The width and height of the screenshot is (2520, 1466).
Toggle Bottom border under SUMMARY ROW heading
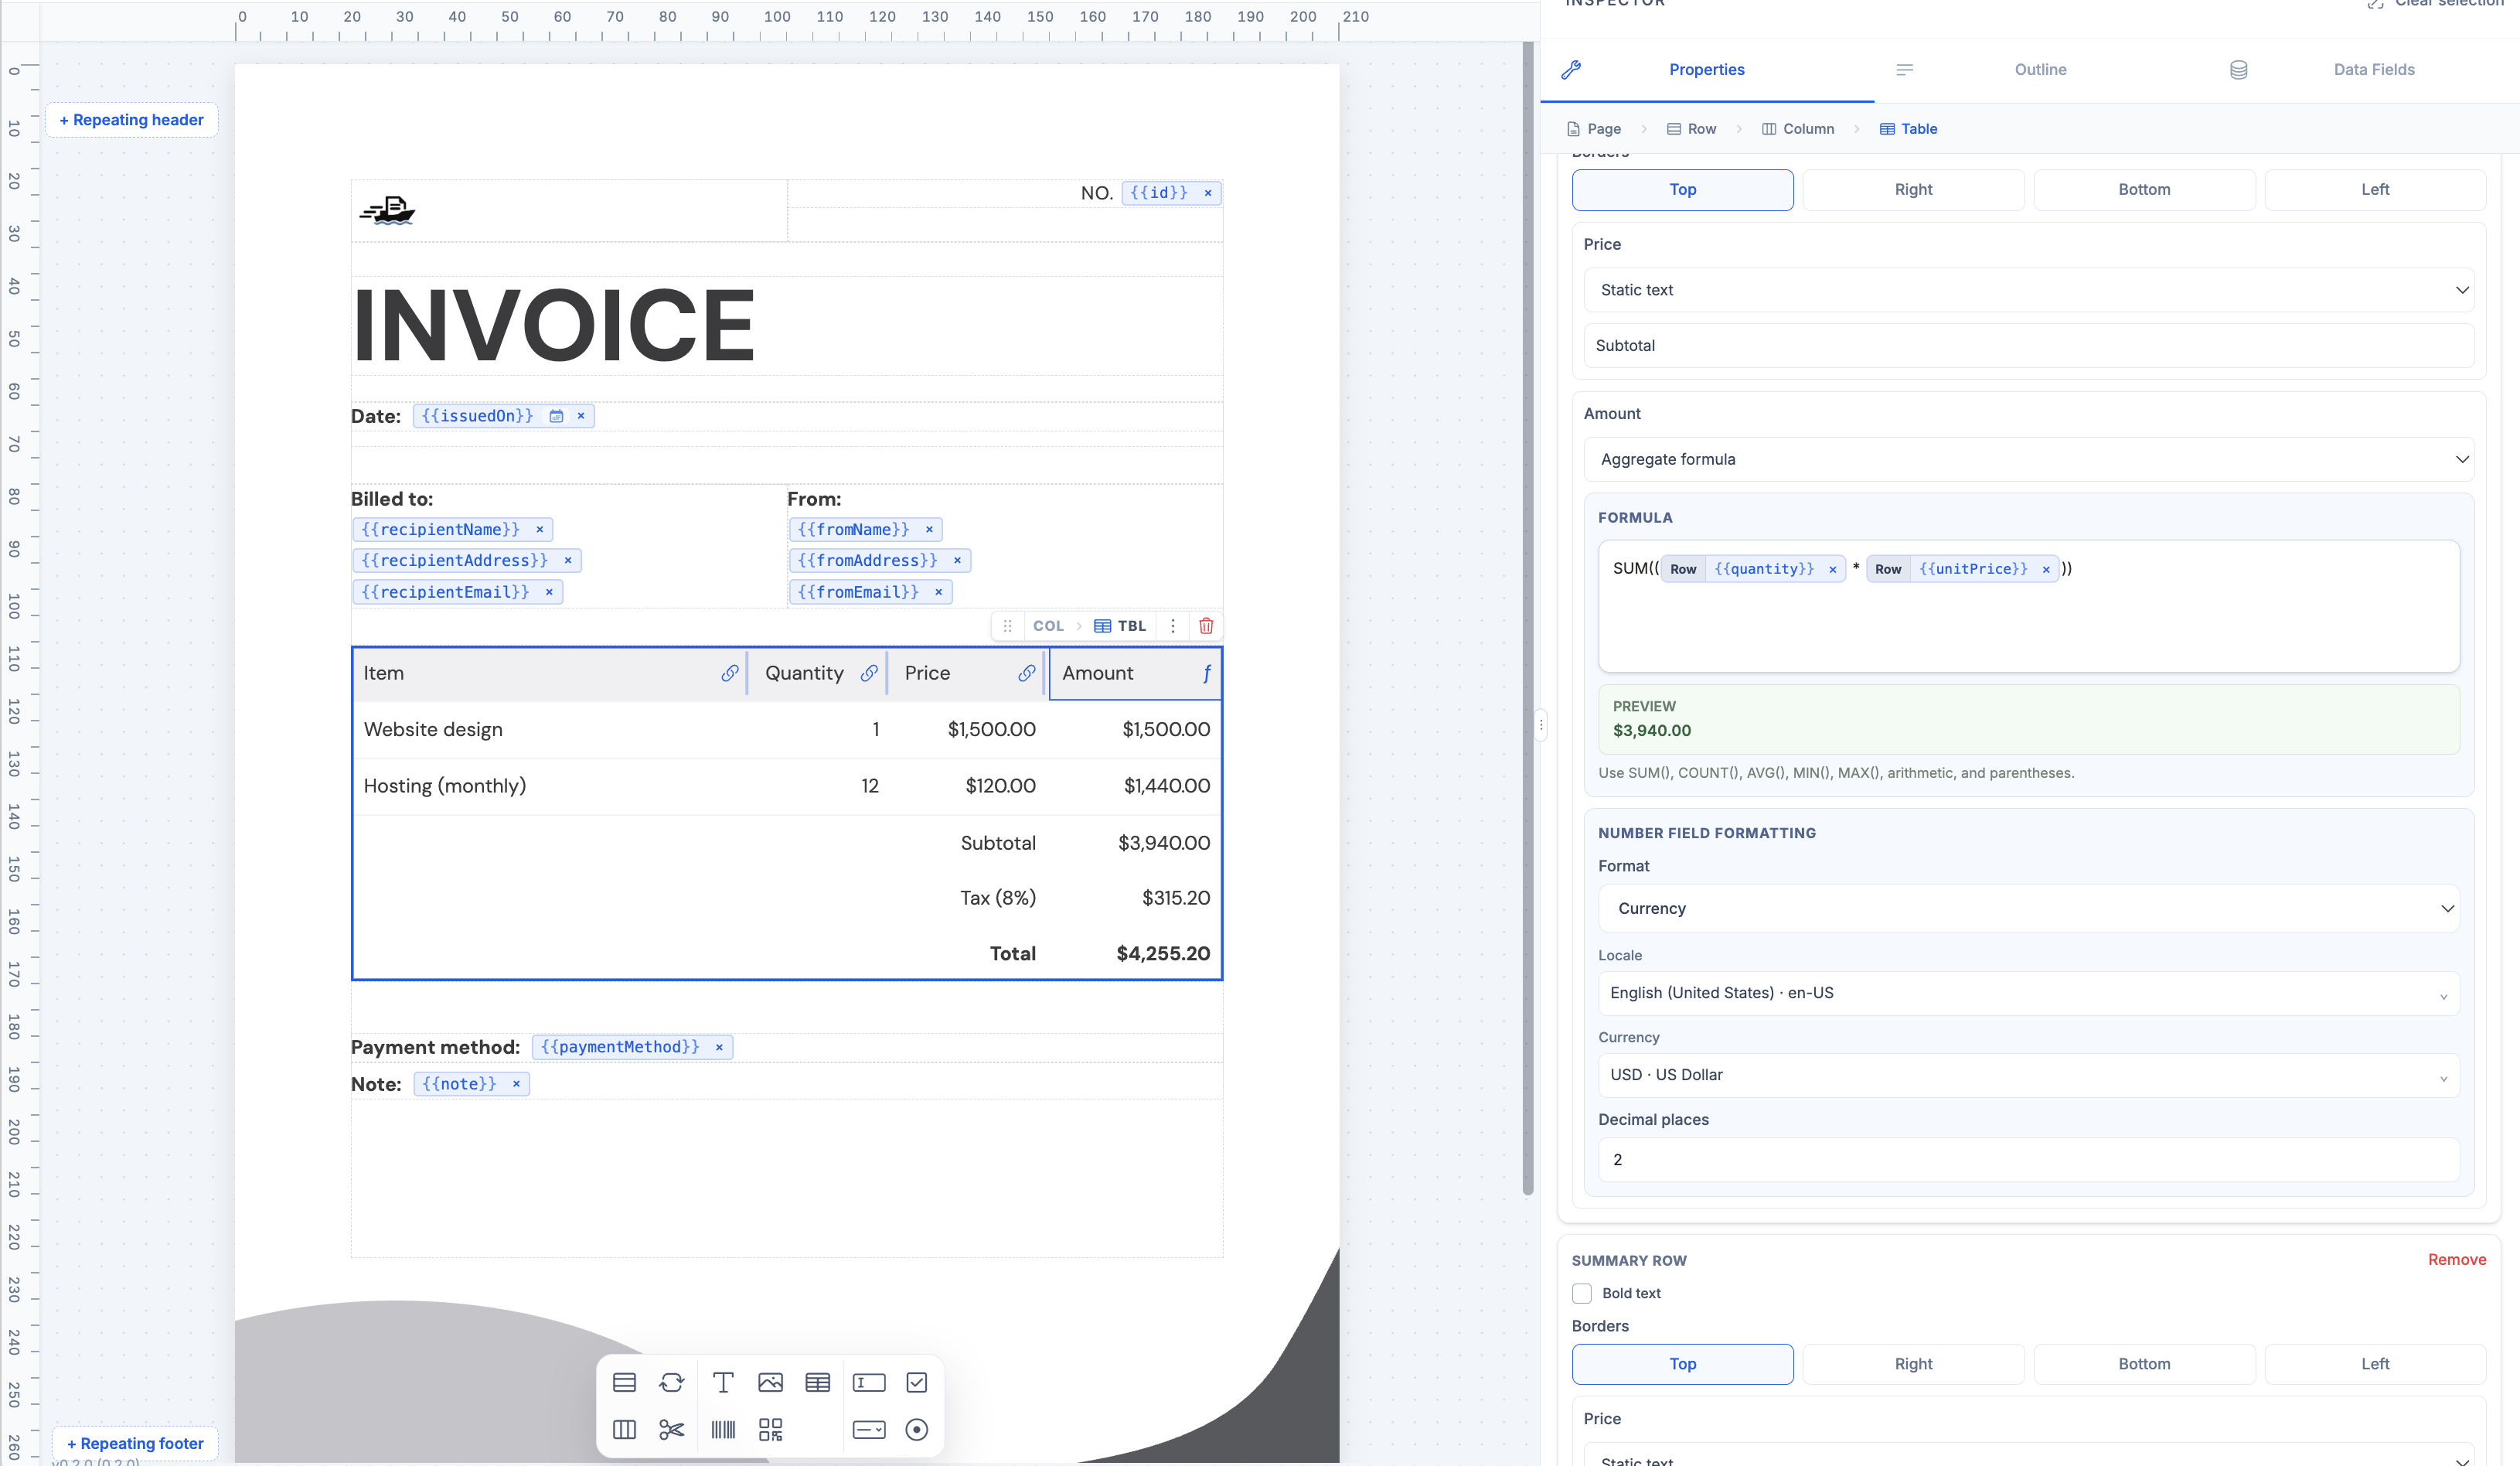pyautogui.click(x=2144, y=1364)
